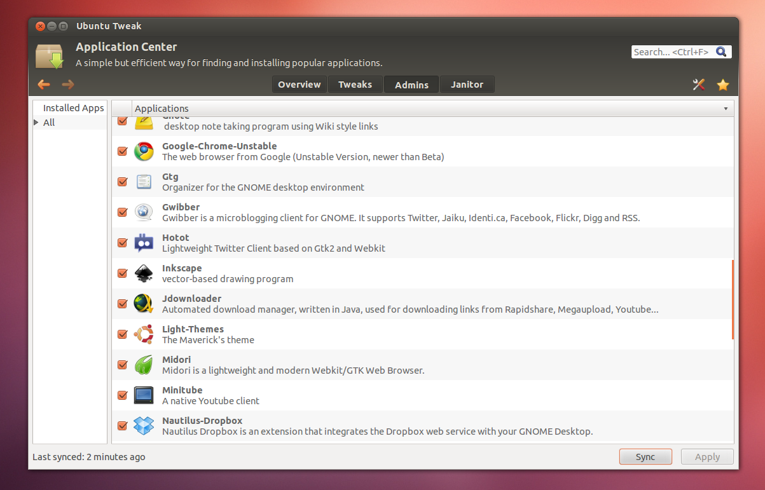Uncheck the Gwibber checkbox
765x490 pixels.
point(123,212)
